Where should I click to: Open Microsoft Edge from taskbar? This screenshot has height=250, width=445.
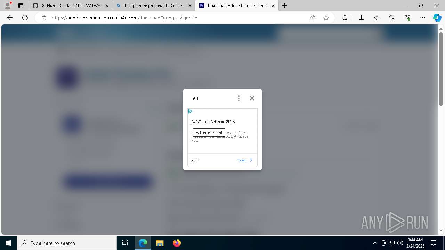click(143, 243)
